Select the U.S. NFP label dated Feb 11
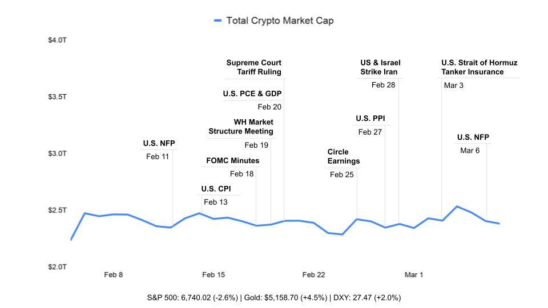The image size is (548, 308). [x=159, y=143]
